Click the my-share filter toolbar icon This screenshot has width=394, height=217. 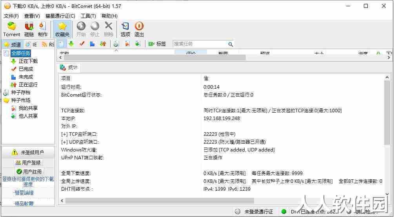(x=127, y=44)
